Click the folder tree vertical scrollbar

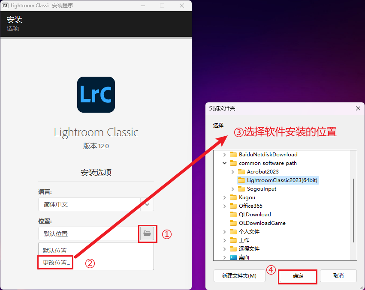353,210
